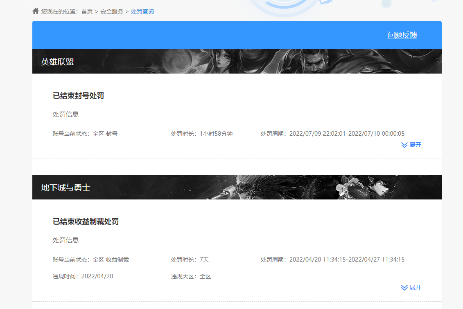
Task: Click the 英雄联盟 game banner
Action: click(x=237, y=61)
